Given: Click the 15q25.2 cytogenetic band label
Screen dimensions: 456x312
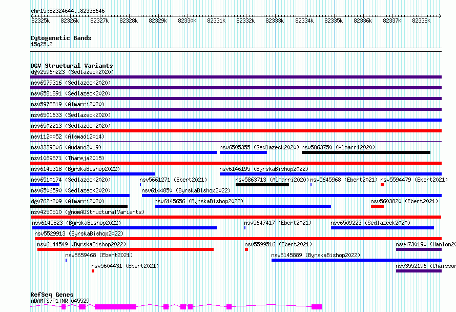Looking at the screenshot, I should pyautogui.click(x=42, y=44).
